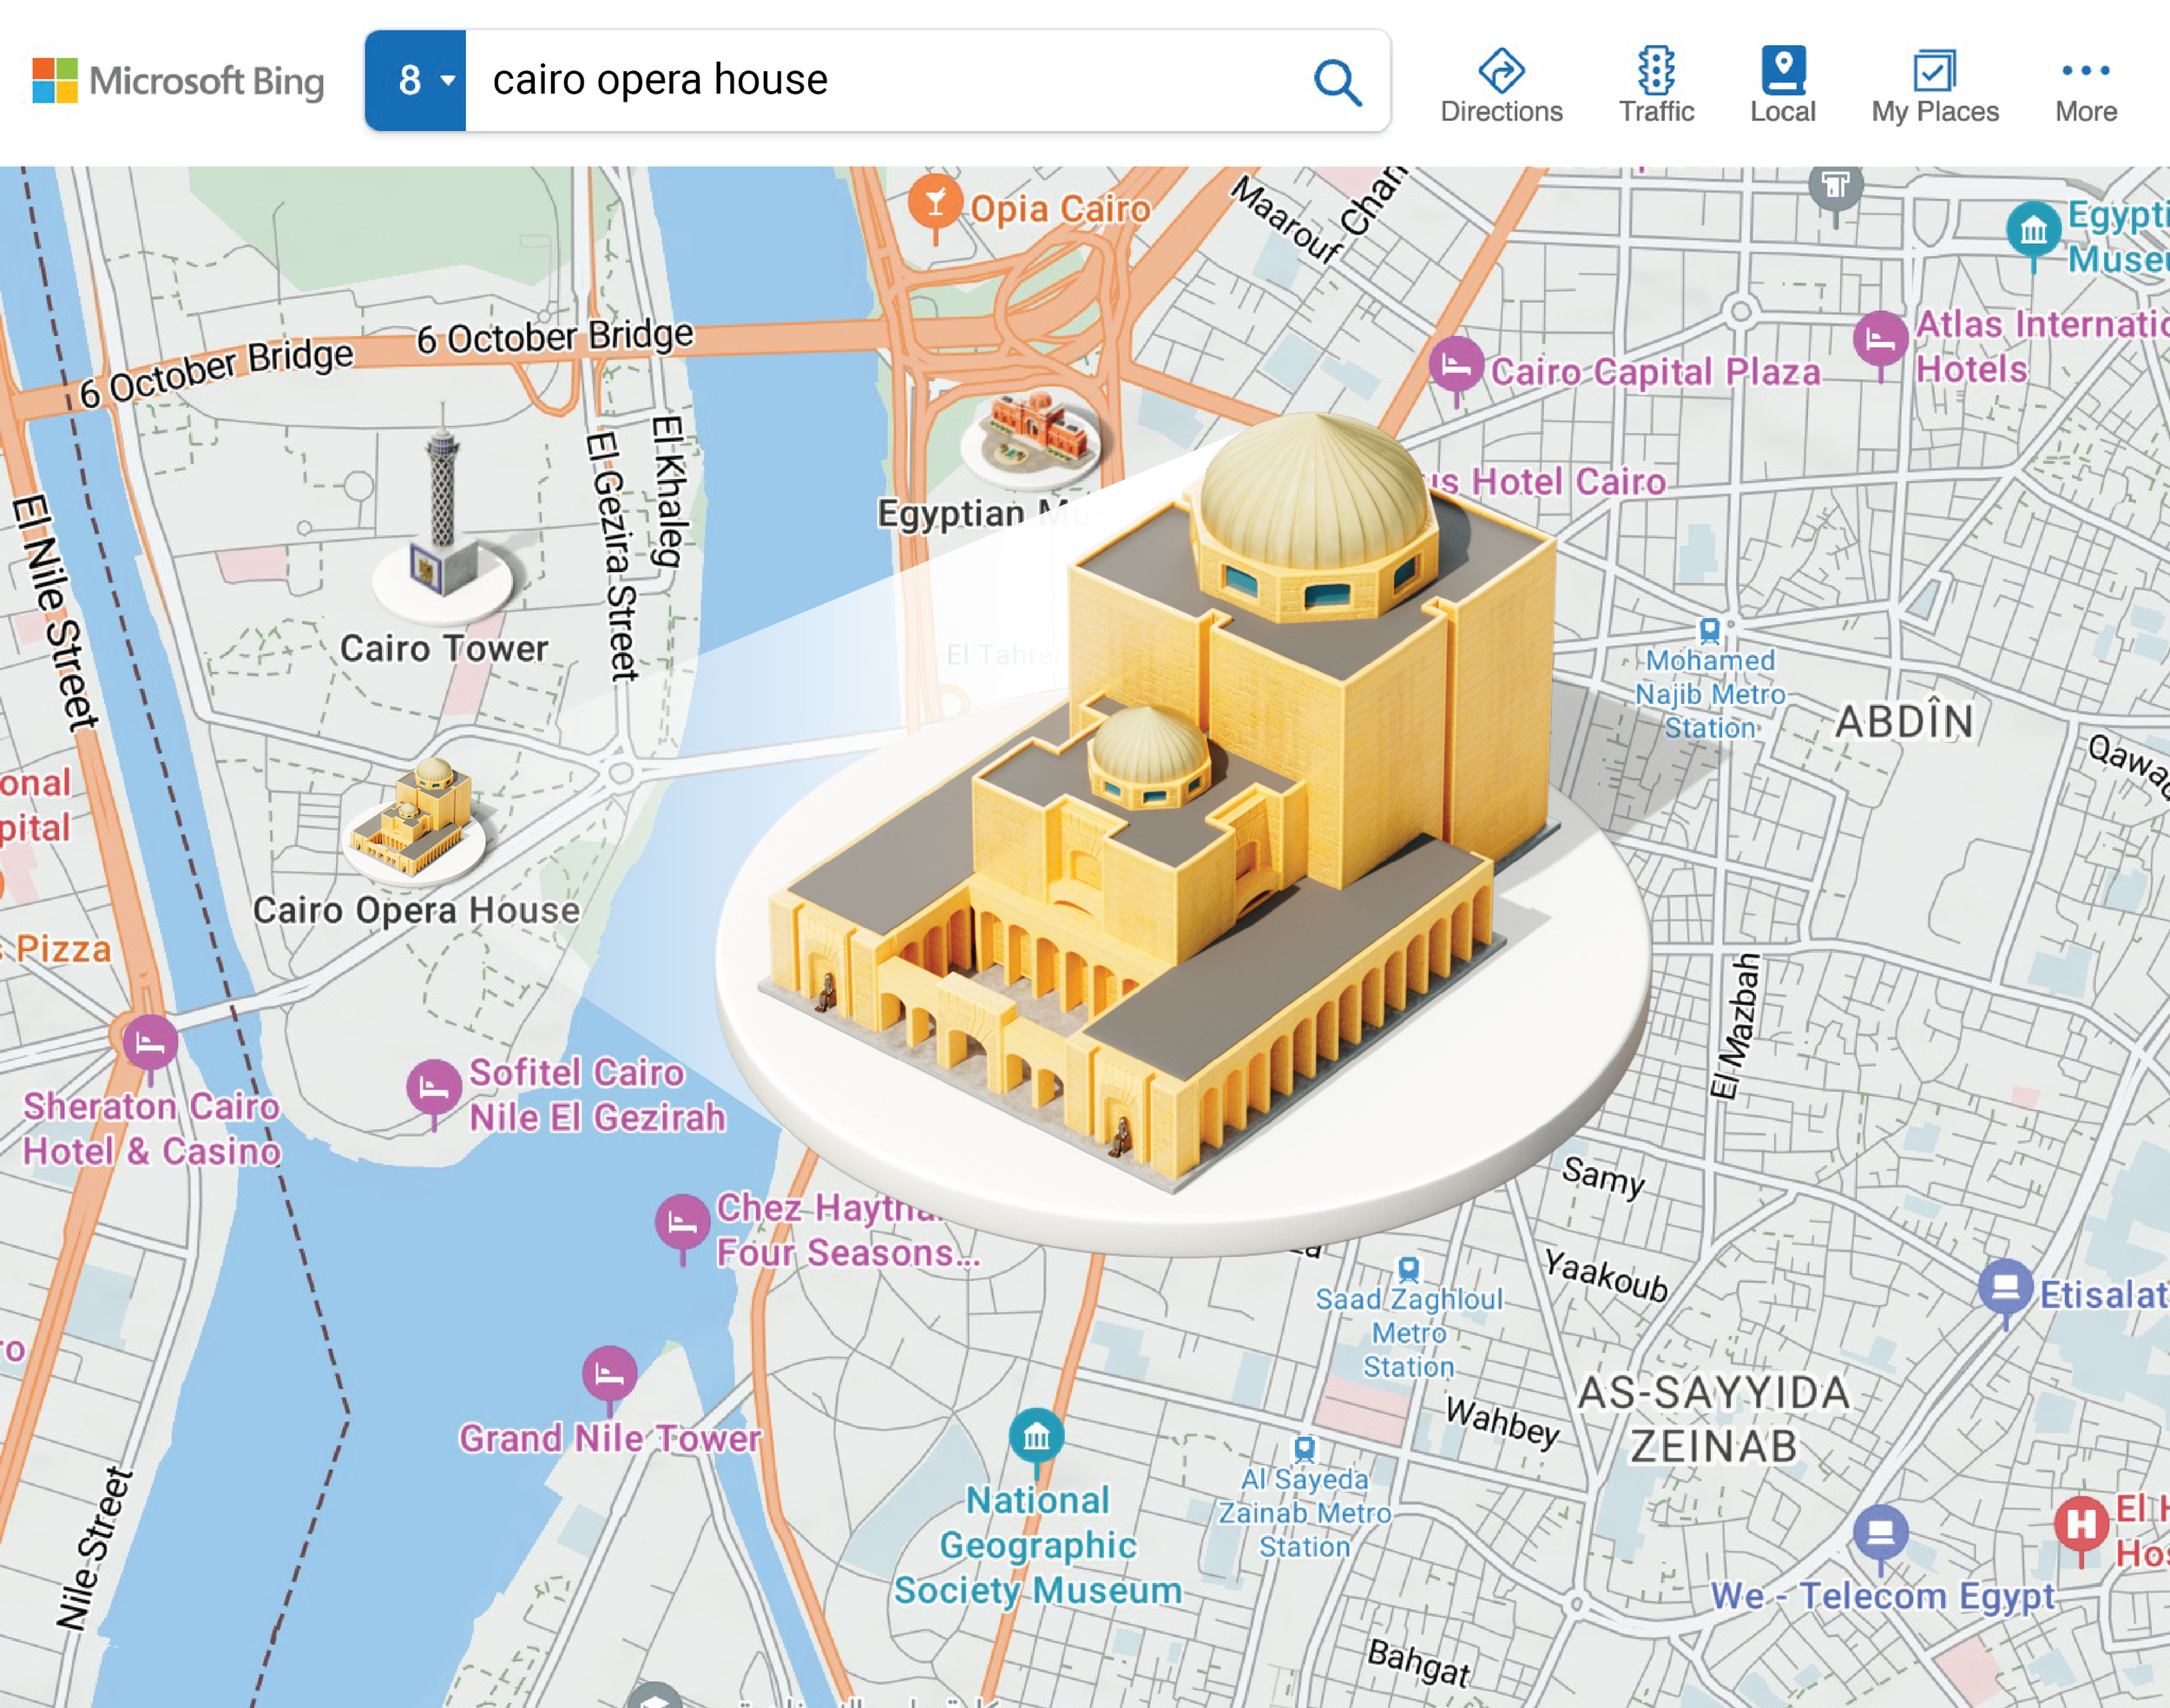Click the Grand Nile Tower label
The height and width of the screenshot is (1708, 2170).
pos(610,1439)
